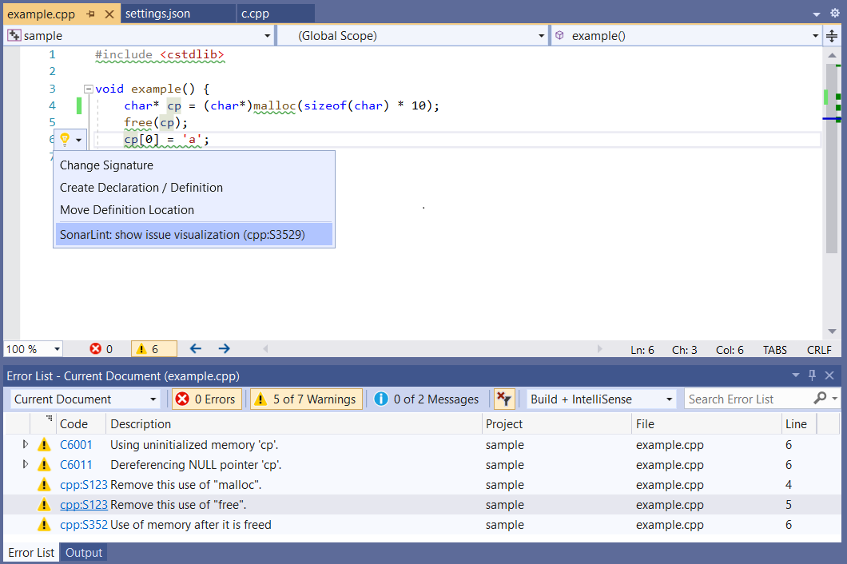Click the search magnifier icon
The height and width of the screenshot is (564, 847).
pyautogui.click(x=820, y=399)
